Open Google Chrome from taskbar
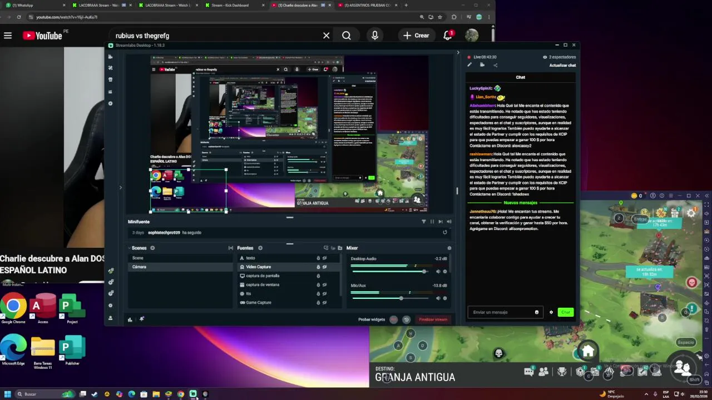Viewport: 712px width, 400px height. [181, 394]
